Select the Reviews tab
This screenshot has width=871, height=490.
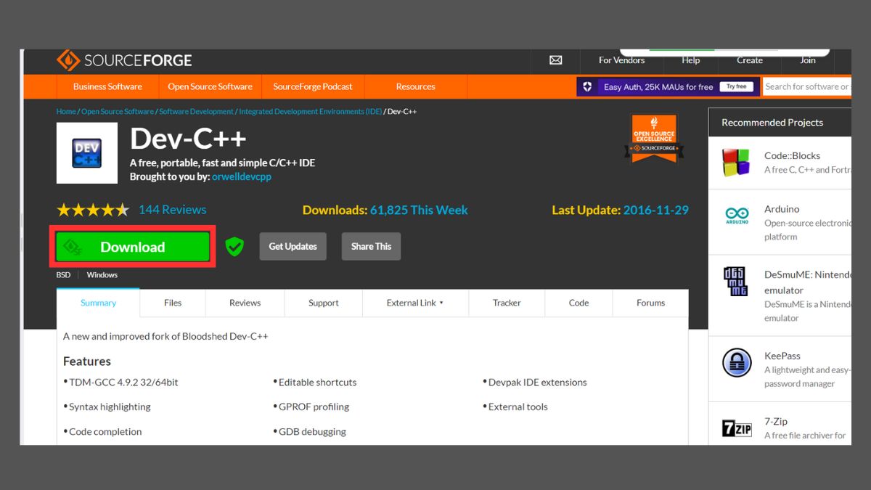pos(245,303)
